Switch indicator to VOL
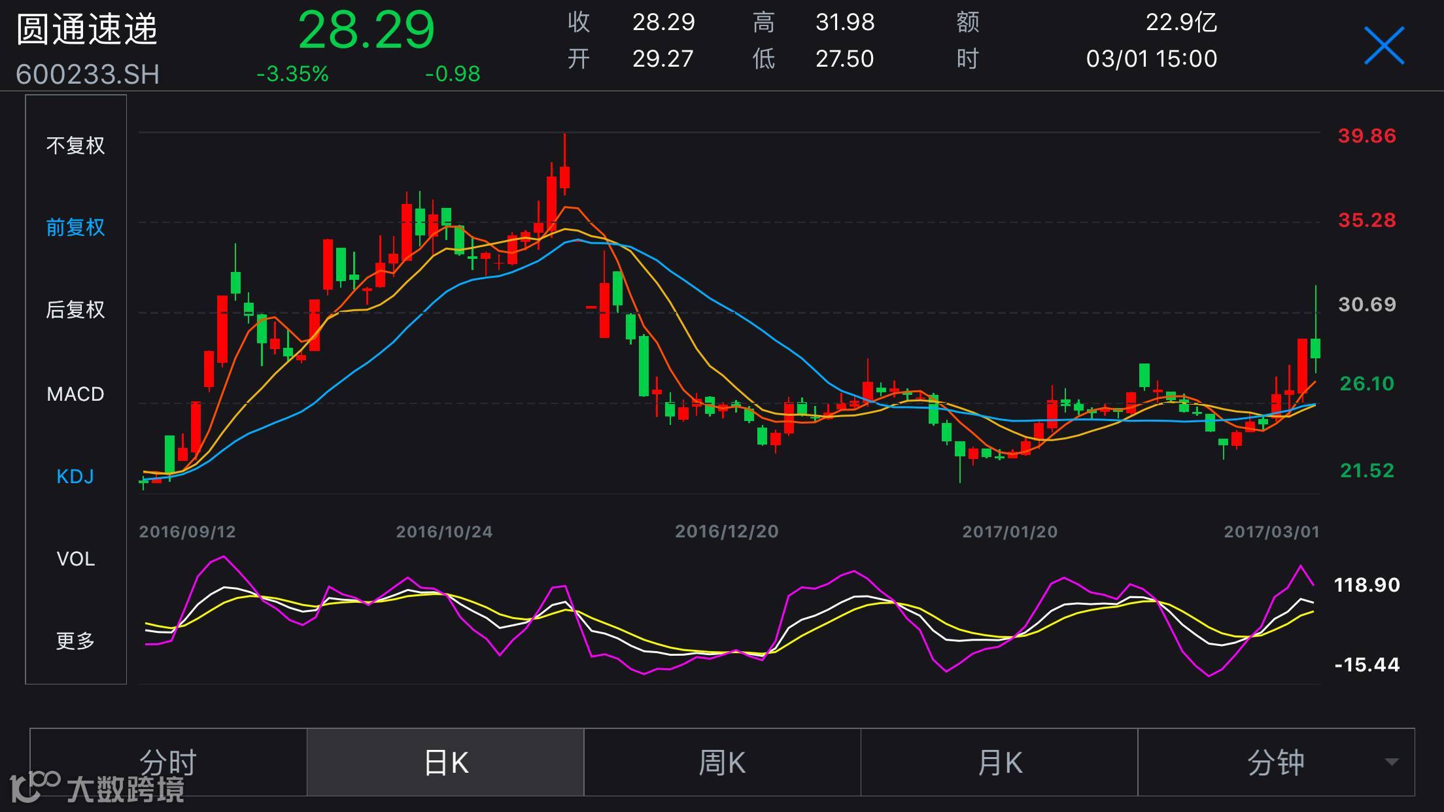The height and width of the screenshot is (812, 1444). click(75, 559)
